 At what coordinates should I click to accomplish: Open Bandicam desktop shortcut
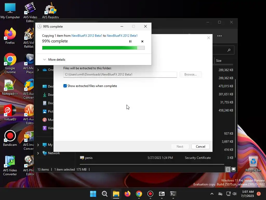click(10, 138)
